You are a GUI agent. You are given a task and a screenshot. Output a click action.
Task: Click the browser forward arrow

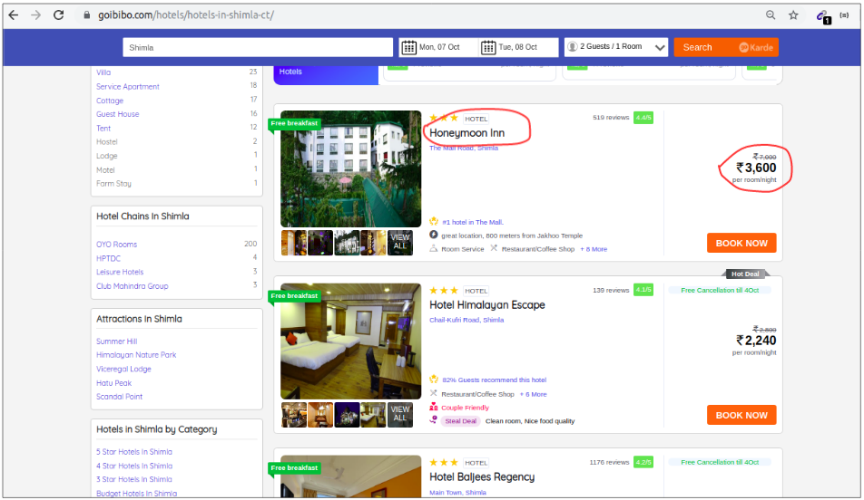(x=35, y=15)
